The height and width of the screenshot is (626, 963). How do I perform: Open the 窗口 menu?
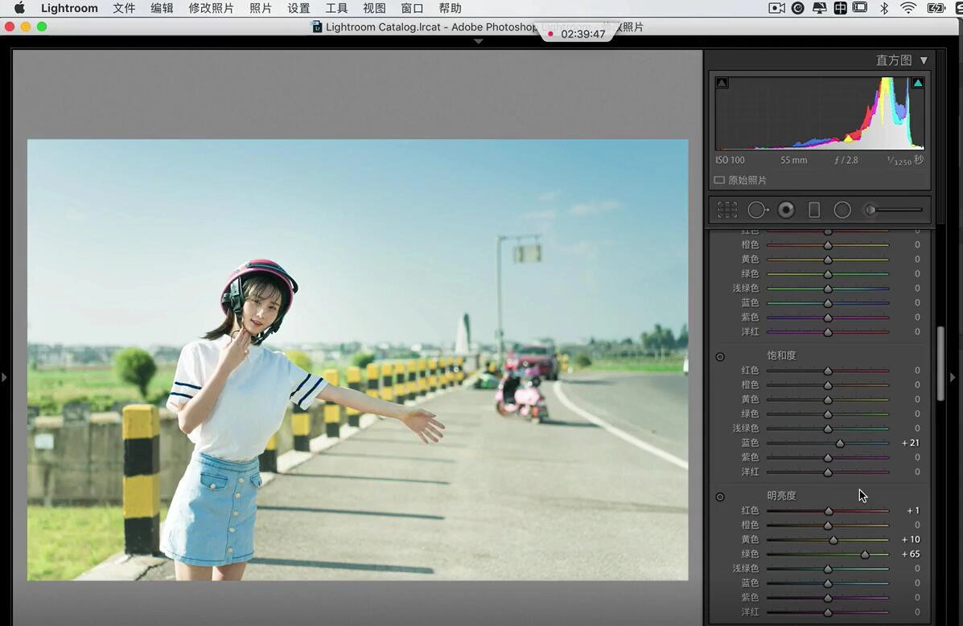412,8
